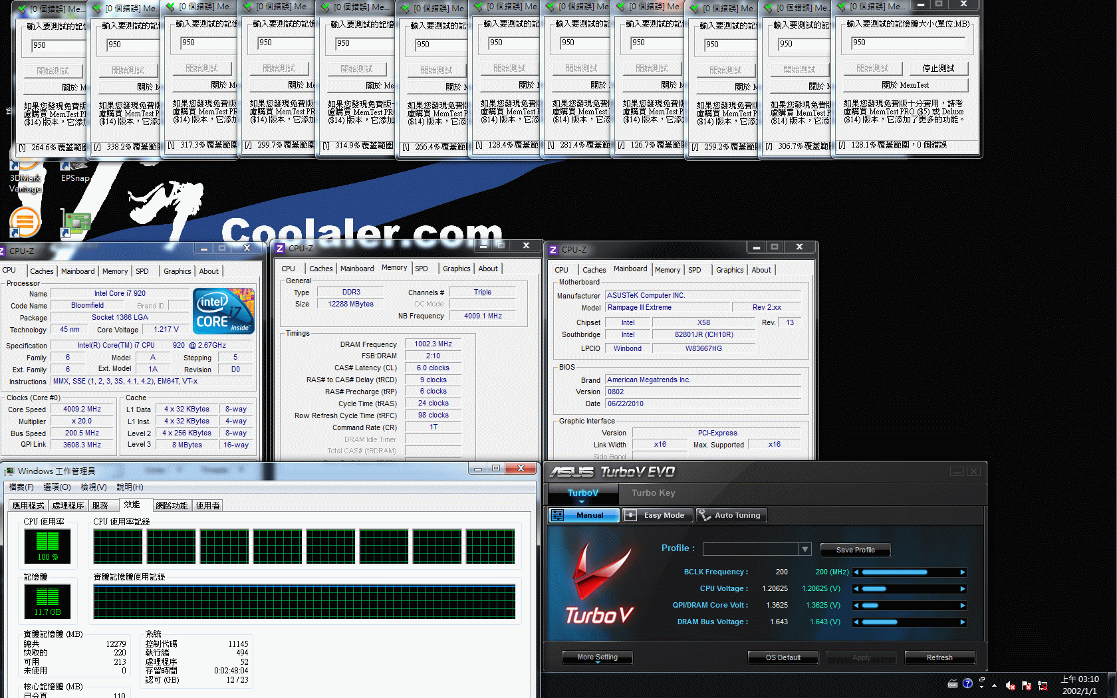
Task: Click the Task Manager title bar icon
Action: [9, 471]
